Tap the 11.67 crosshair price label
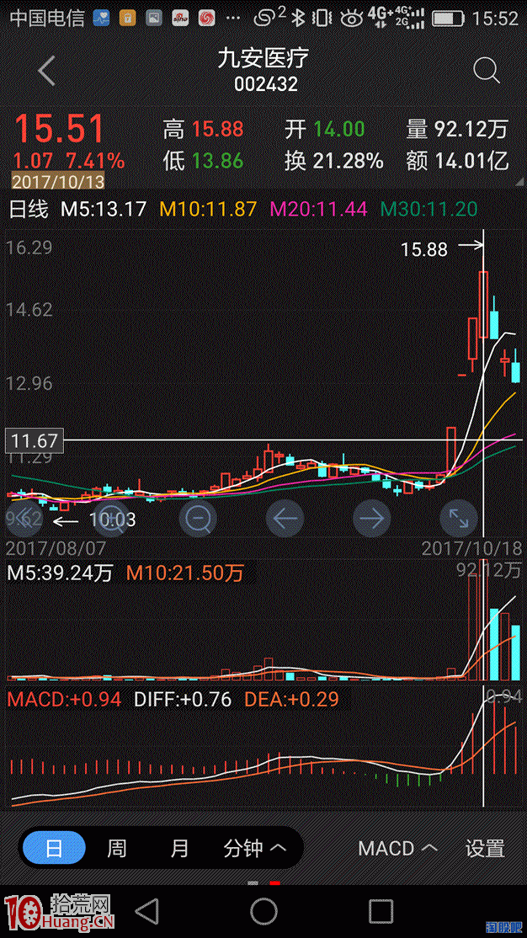This screenshot has width=527, height=938. click(x=34, y=441)
